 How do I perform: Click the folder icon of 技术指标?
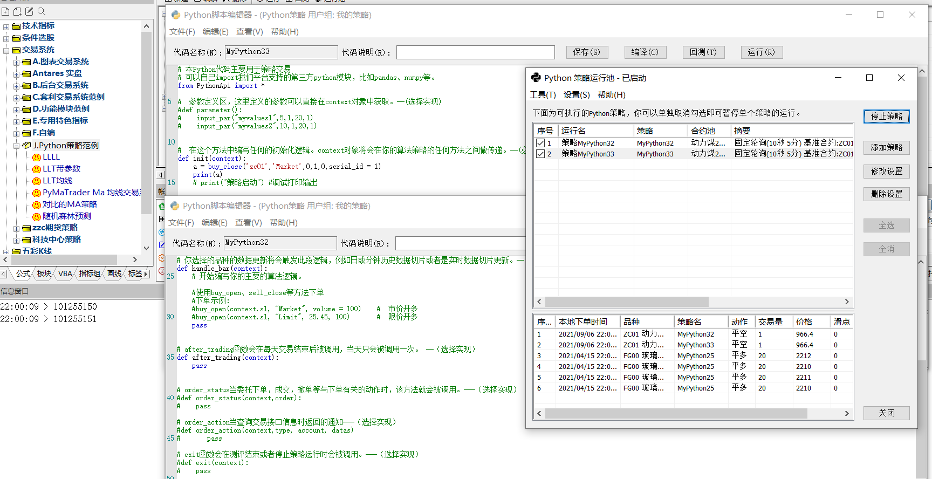click(x=16, y=26)
